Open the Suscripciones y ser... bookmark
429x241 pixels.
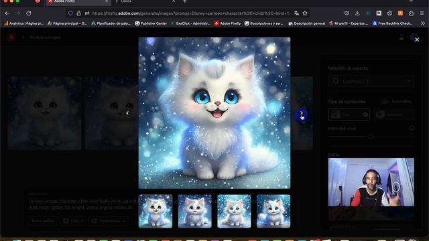click(x=263, y=23)
